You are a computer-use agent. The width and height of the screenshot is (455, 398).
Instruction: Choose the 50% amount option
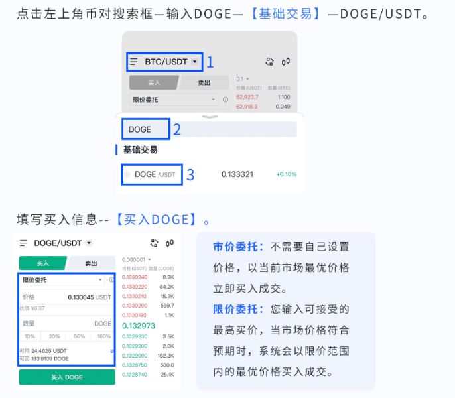[80, 336]
